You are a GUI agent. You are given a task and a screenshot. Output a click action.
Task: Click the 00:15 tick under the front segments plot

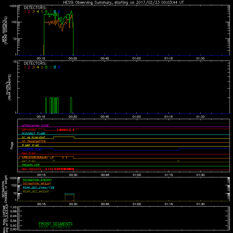41,59
